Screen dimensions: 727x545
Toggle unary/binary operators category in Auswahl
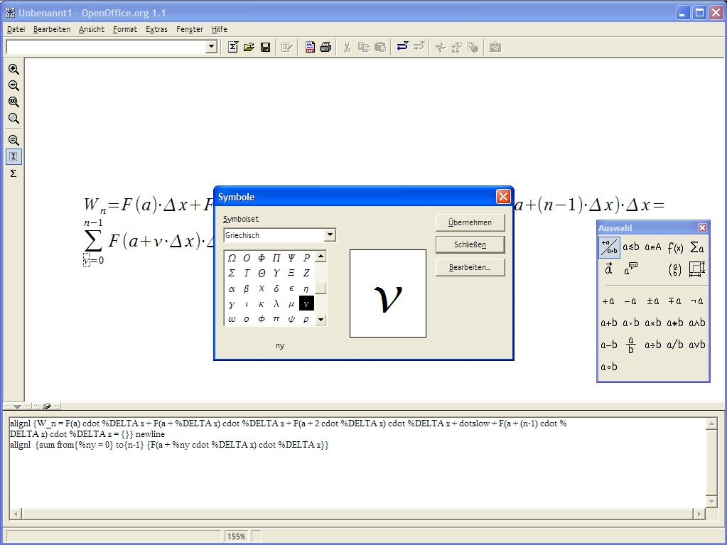(609, 247)
